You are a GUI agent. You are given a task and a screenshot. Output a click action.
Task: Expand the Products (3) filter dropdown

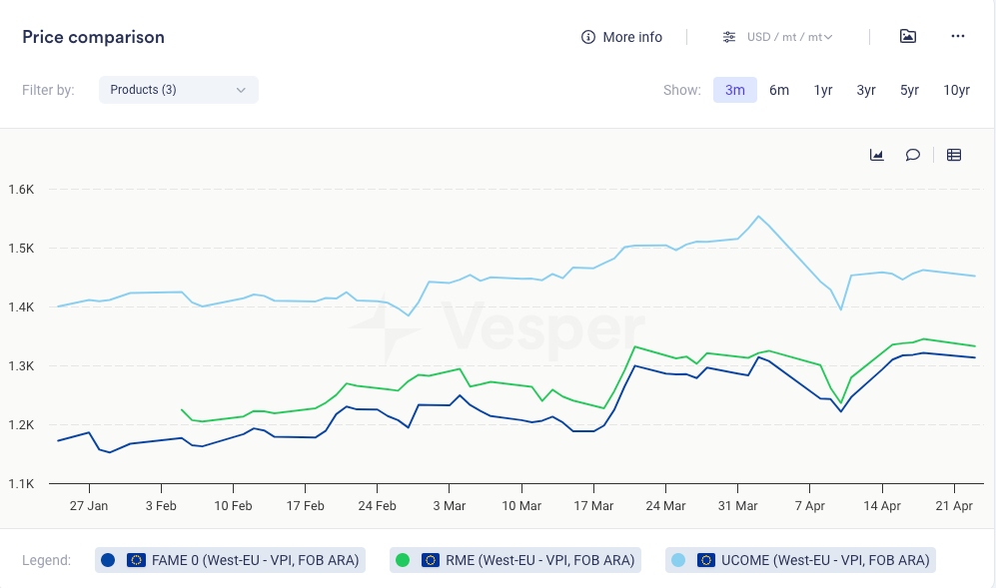[178, 90]
